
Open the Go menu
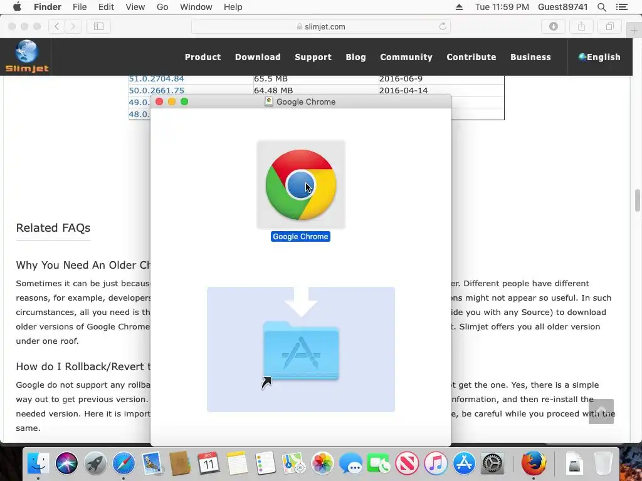click(x=162, y=7)
